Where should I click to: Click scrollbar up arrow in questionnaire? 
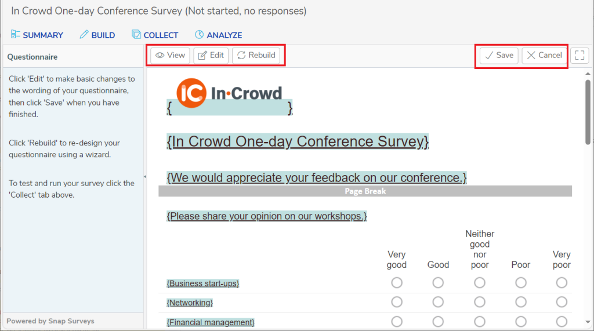pos(588,74)
